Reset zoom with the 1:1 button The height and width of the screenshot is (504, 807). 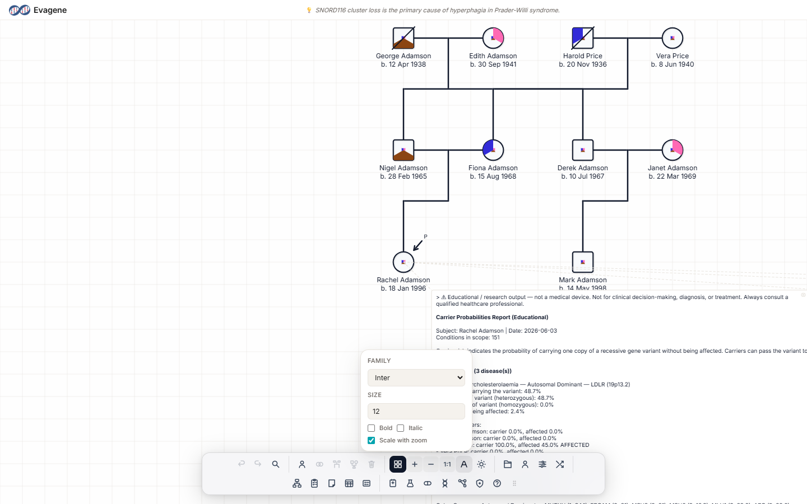[x=447, y=464]
